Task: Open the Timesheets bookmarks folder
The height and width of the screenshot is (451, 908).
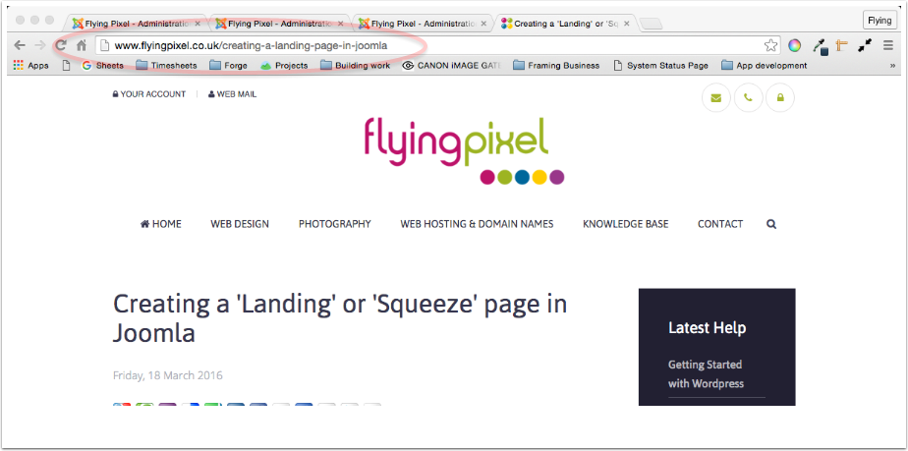Action: click(166, 66)
